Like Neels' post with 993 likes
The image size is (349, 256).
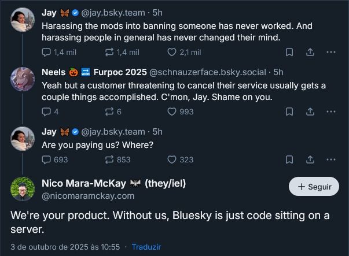point(171,112)
